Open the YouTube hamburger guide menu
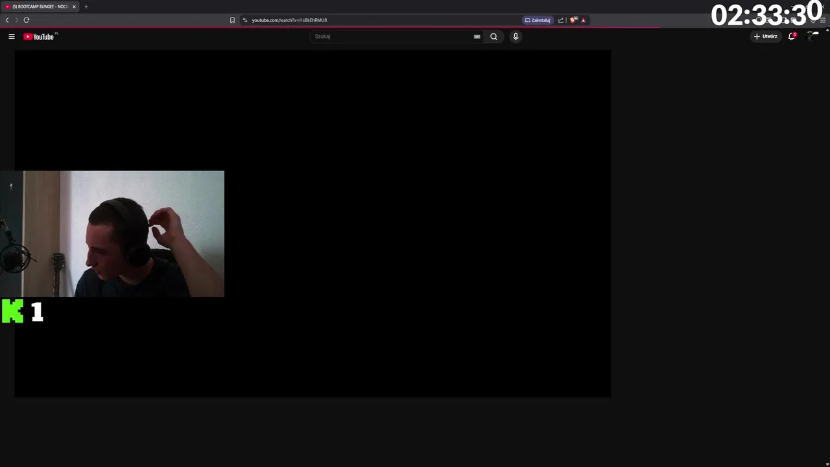 click(x=12, y=36)
